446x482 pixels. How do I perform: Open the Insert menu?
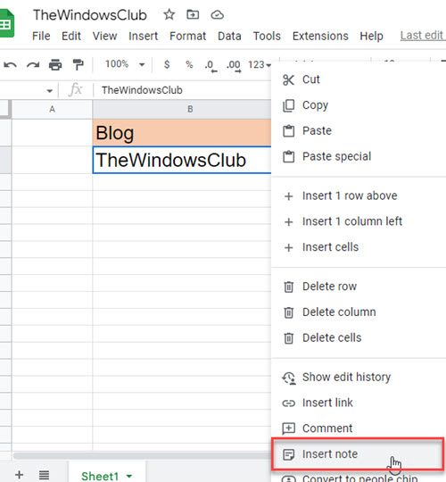(143, 36)
